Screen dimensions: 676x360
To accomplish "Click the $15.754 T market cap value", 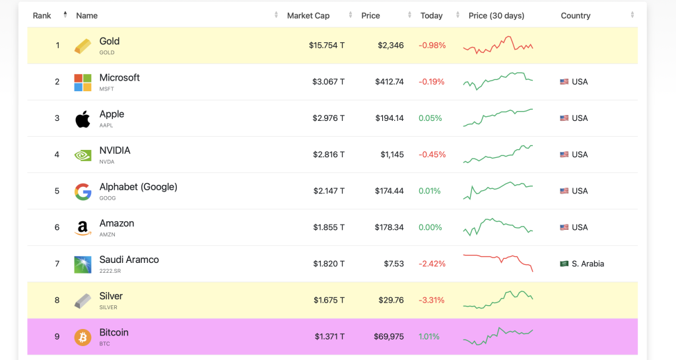I will point(327,46).
